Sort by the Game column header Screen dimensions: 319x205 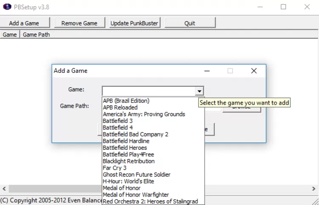click(x=10, y=34)
